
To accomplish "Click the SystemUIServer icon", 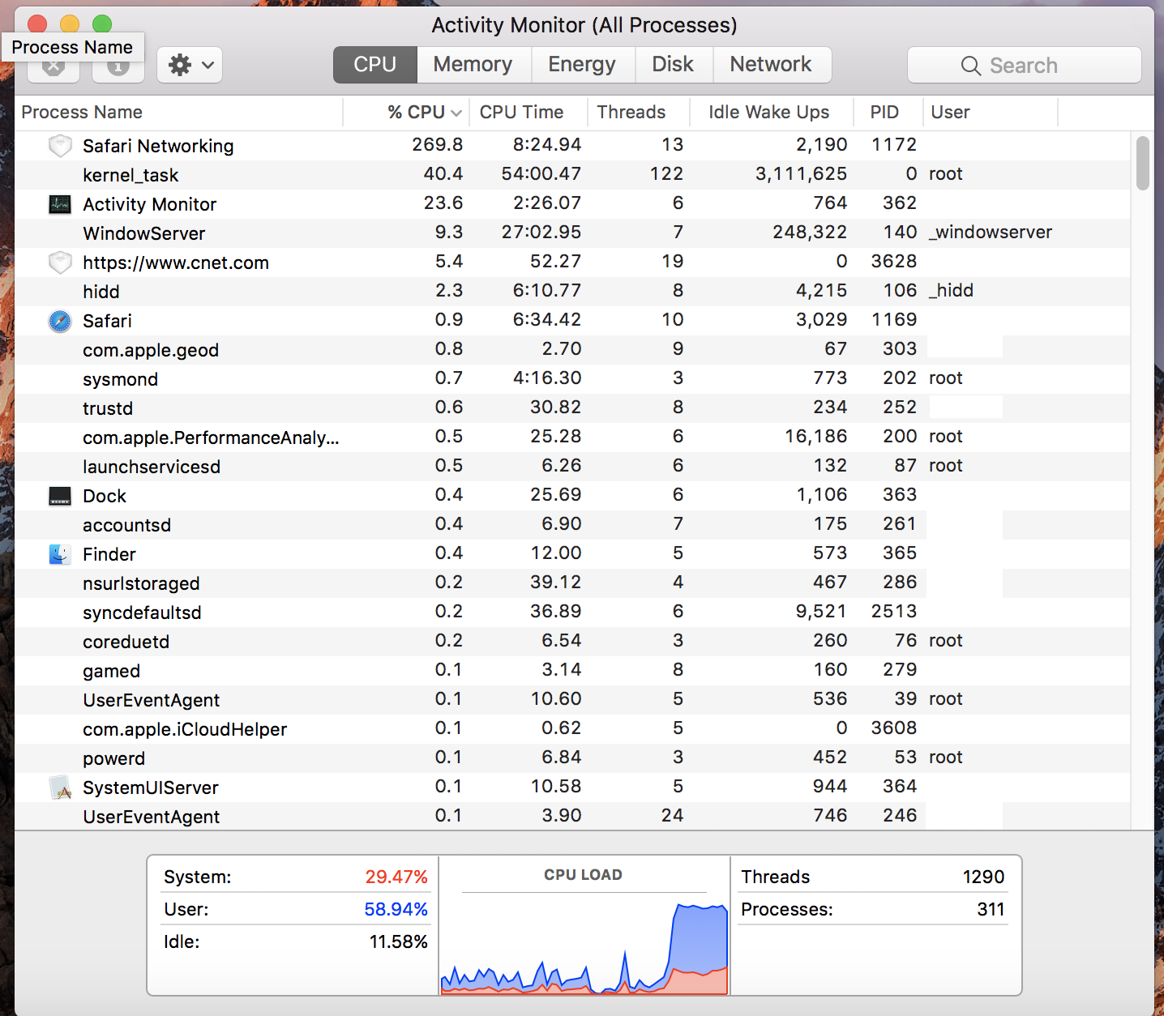I will coord(60,788).
